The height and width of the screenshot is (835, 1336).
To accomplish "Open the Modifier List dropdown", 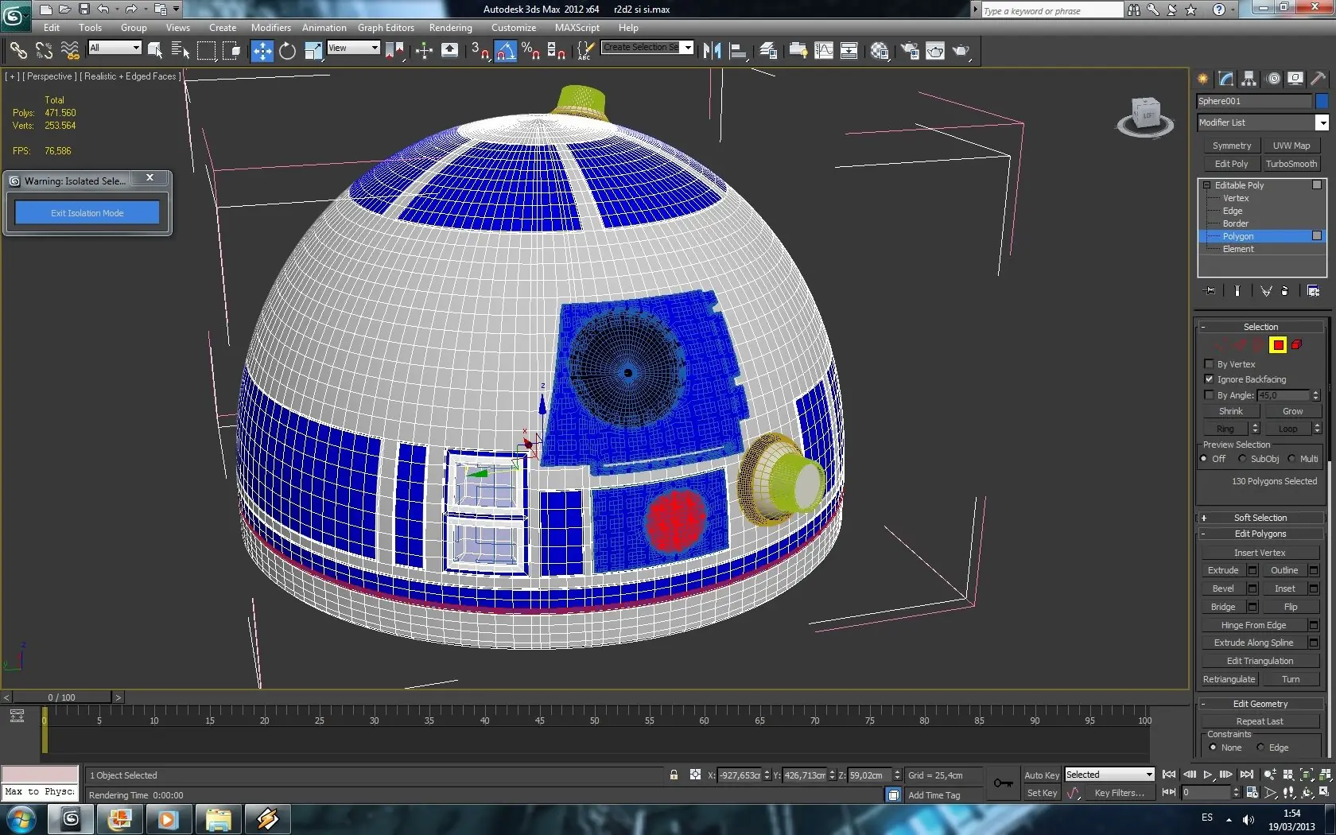I will 1263,122.
